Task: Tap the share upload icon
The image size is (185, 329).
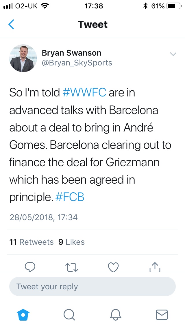Action: tap(155, 267)
